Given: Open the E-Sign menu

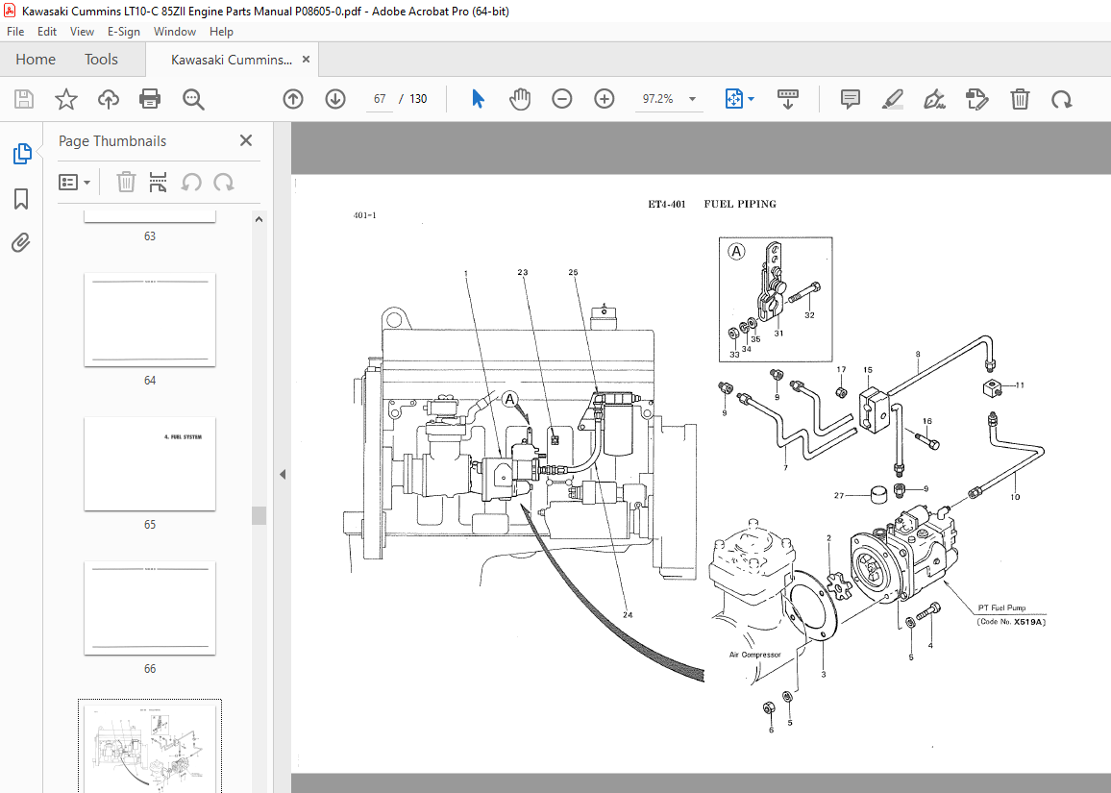Looking at the screenshot, I should (123, 31).
